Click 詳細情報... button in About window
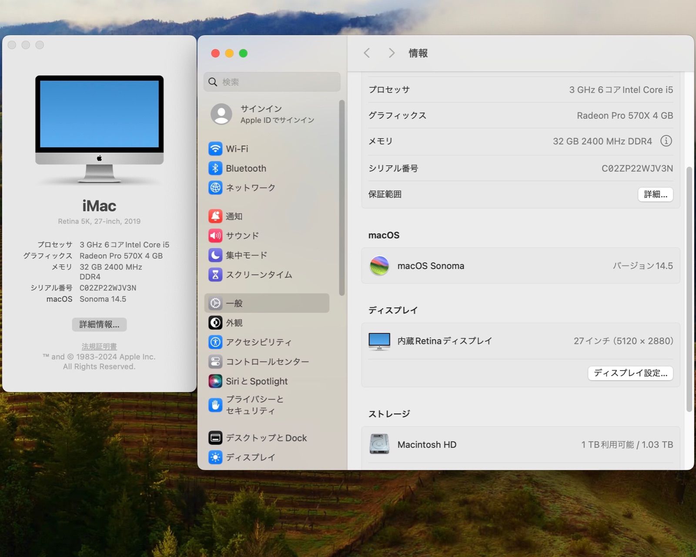 click(99, 324)
